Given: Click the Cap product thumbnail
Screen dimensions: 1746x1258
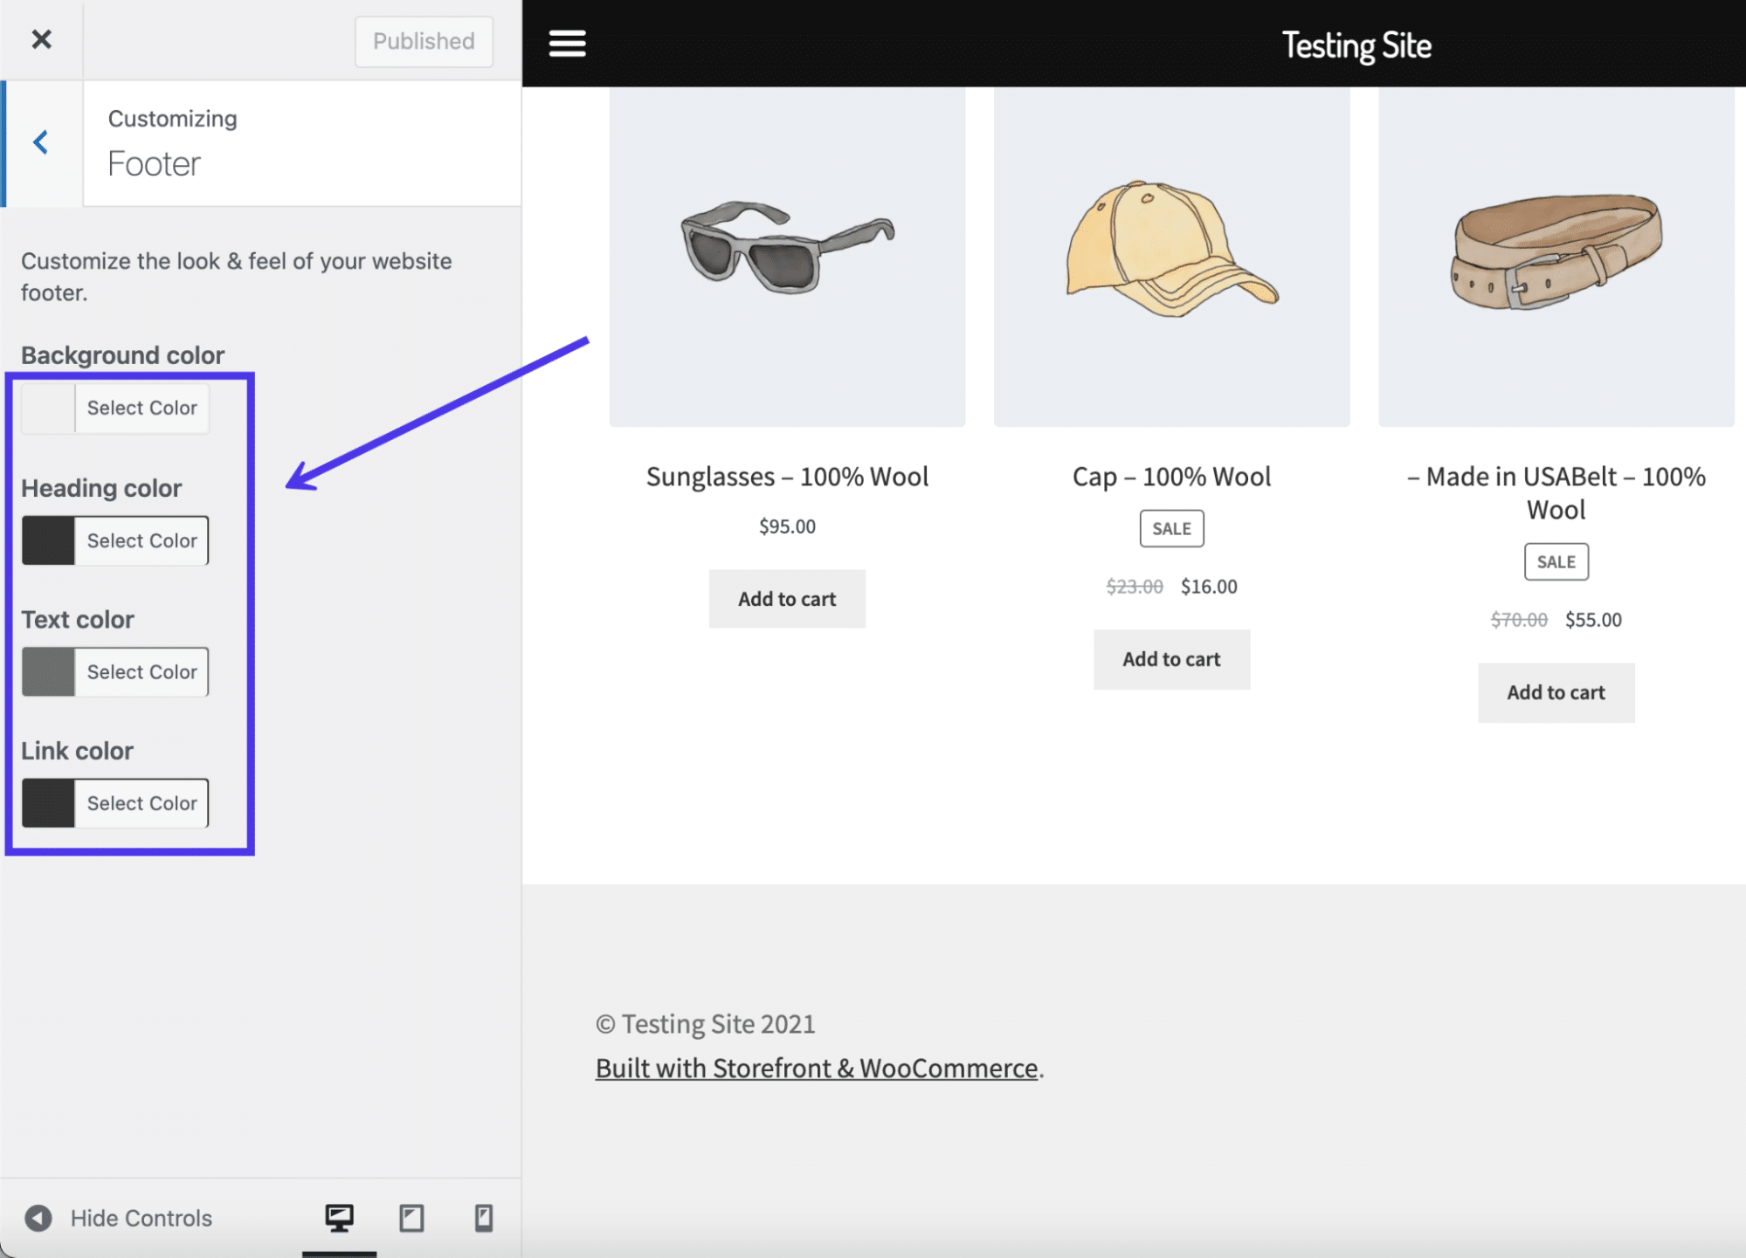Looking at the screenshot, I should coord(1171,250).
